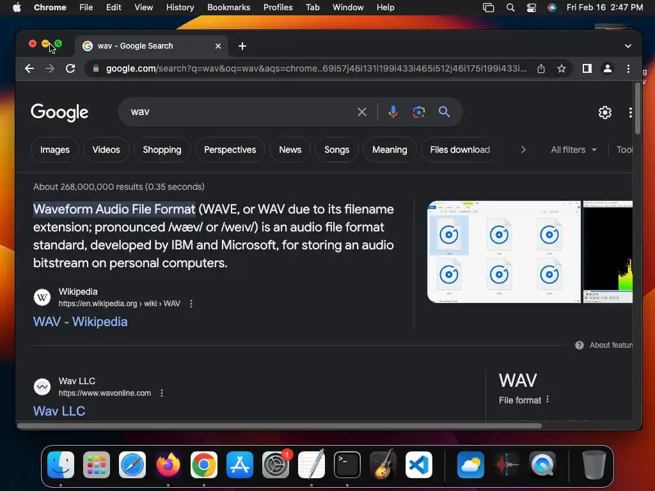
Task: Filter results by Images
Action: [x=55, y=150]
